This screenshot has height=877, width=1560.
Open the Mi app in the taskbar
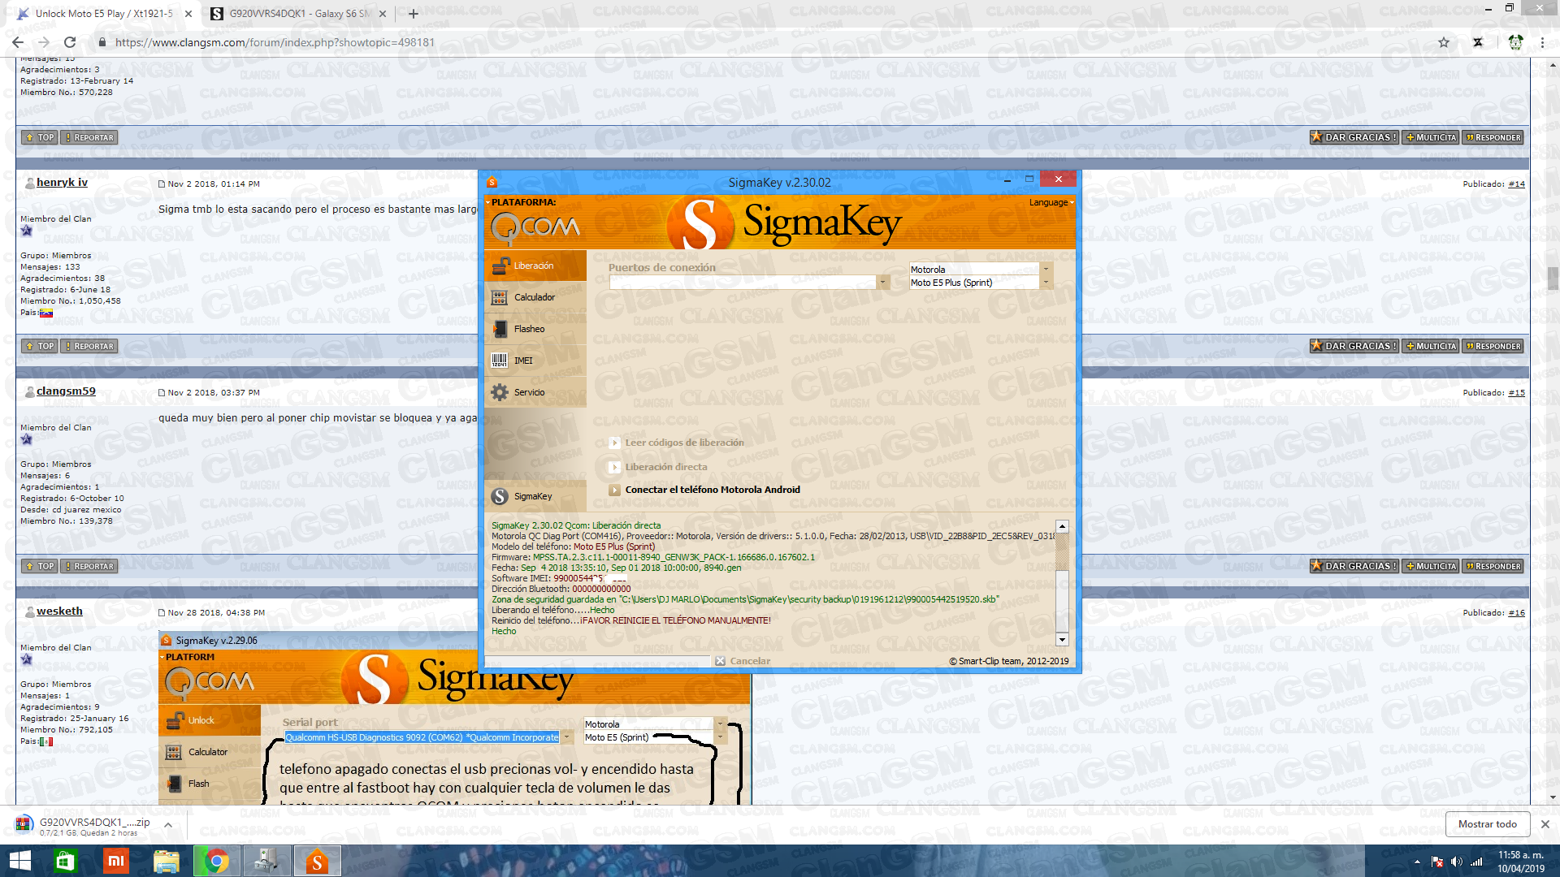[116, 861]
